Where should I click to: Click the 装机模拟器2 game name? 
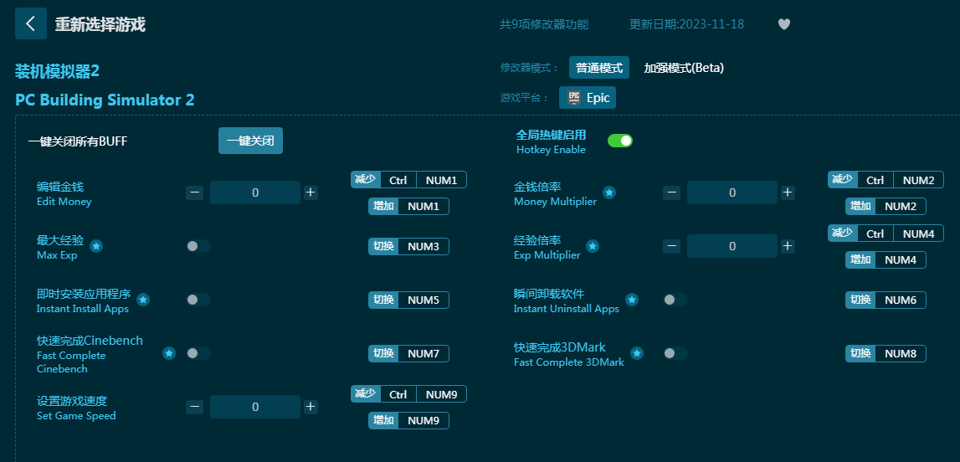[57, 71]
